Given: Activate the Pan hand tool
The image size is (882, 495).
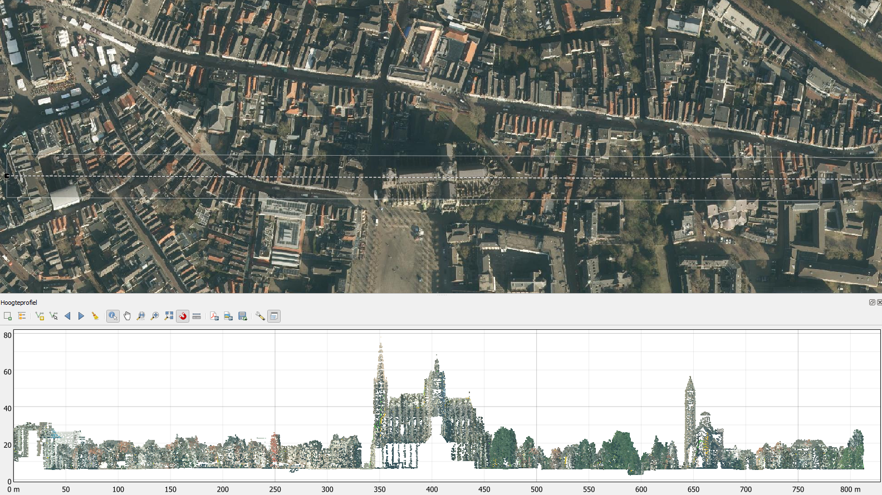Looking at the screenshot, I should [x=127, y=316].
